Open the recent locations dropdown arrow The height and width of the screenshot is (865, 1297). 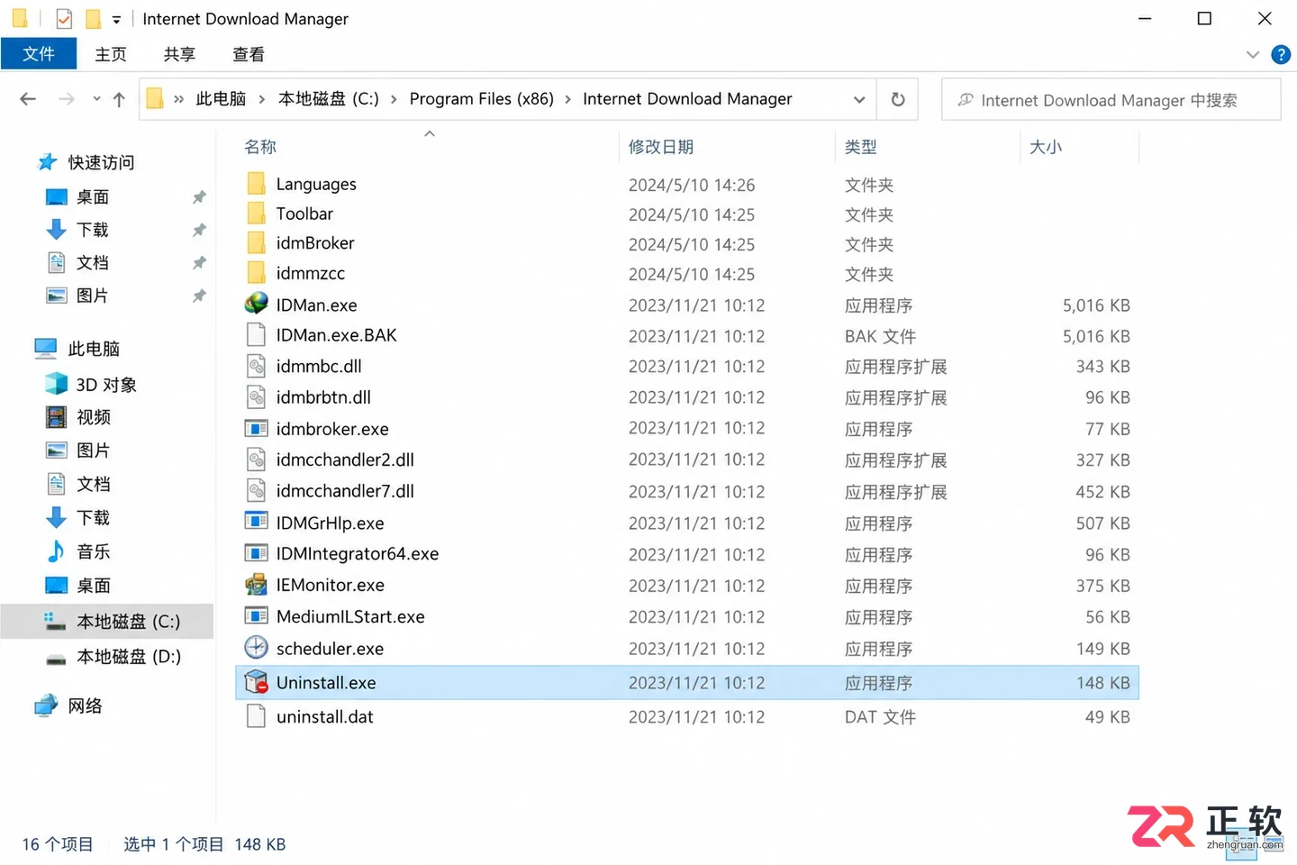coord(96,99)
